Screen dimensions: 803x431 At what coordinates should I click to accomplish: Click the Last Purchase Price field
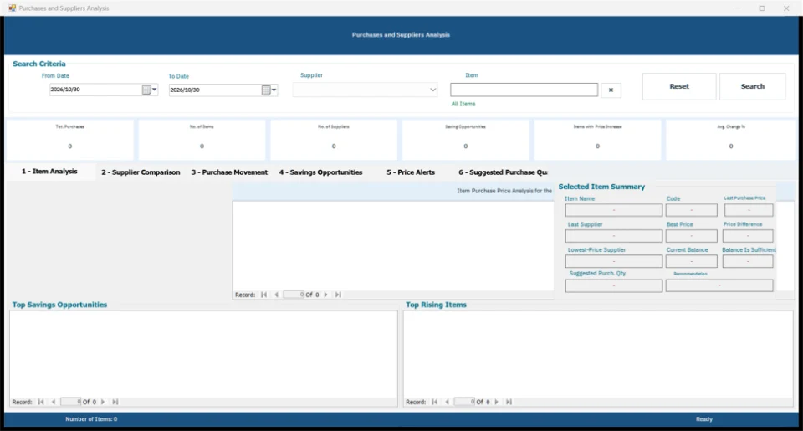(x=749, y=210)
